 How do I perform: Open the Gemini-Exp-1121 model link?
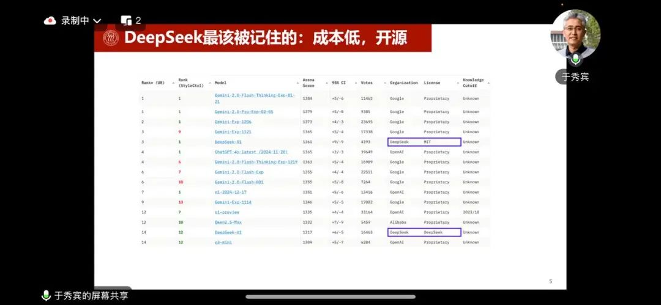(x=233, y=132)
